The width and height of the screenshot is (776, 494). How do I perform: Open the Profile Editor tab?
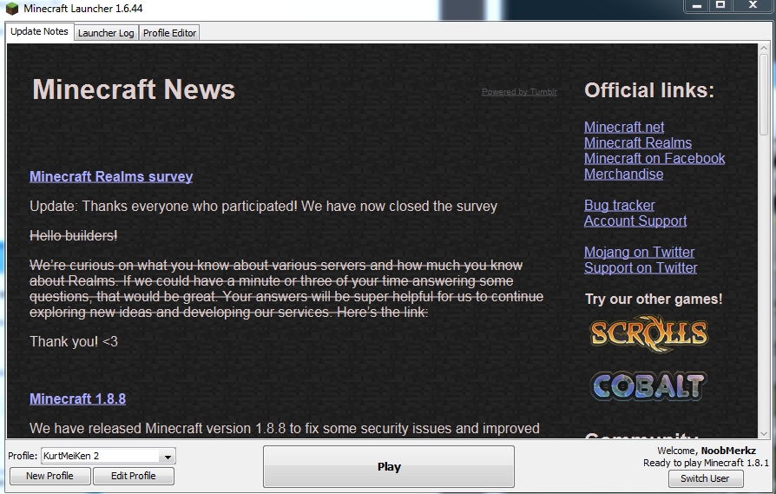click(169, 33)
